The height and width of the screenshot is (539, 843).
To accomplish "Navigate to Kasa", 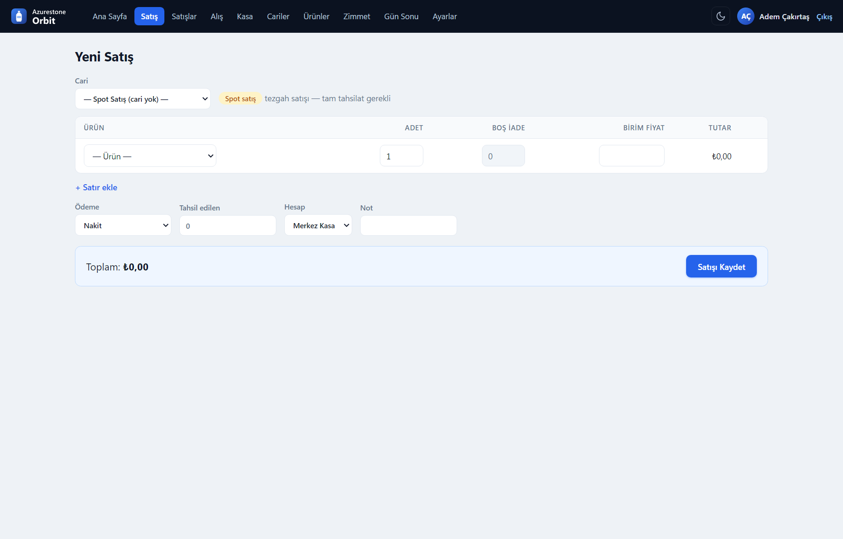I will coord(245,16).
